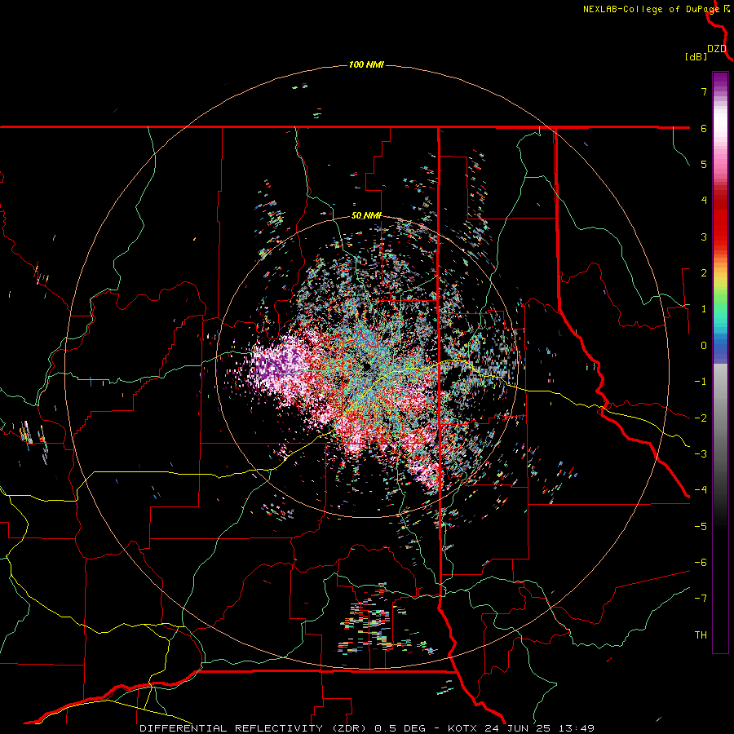Click scale value -2 on the legend
734x734 pixels.
point(701,418)
